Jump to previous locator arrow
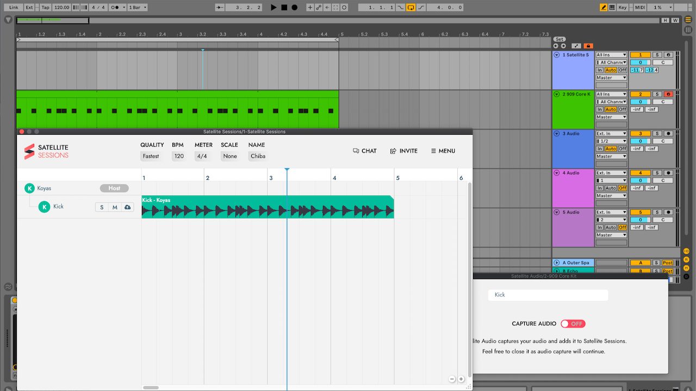The image size is (696, 391). pos(556,46)
